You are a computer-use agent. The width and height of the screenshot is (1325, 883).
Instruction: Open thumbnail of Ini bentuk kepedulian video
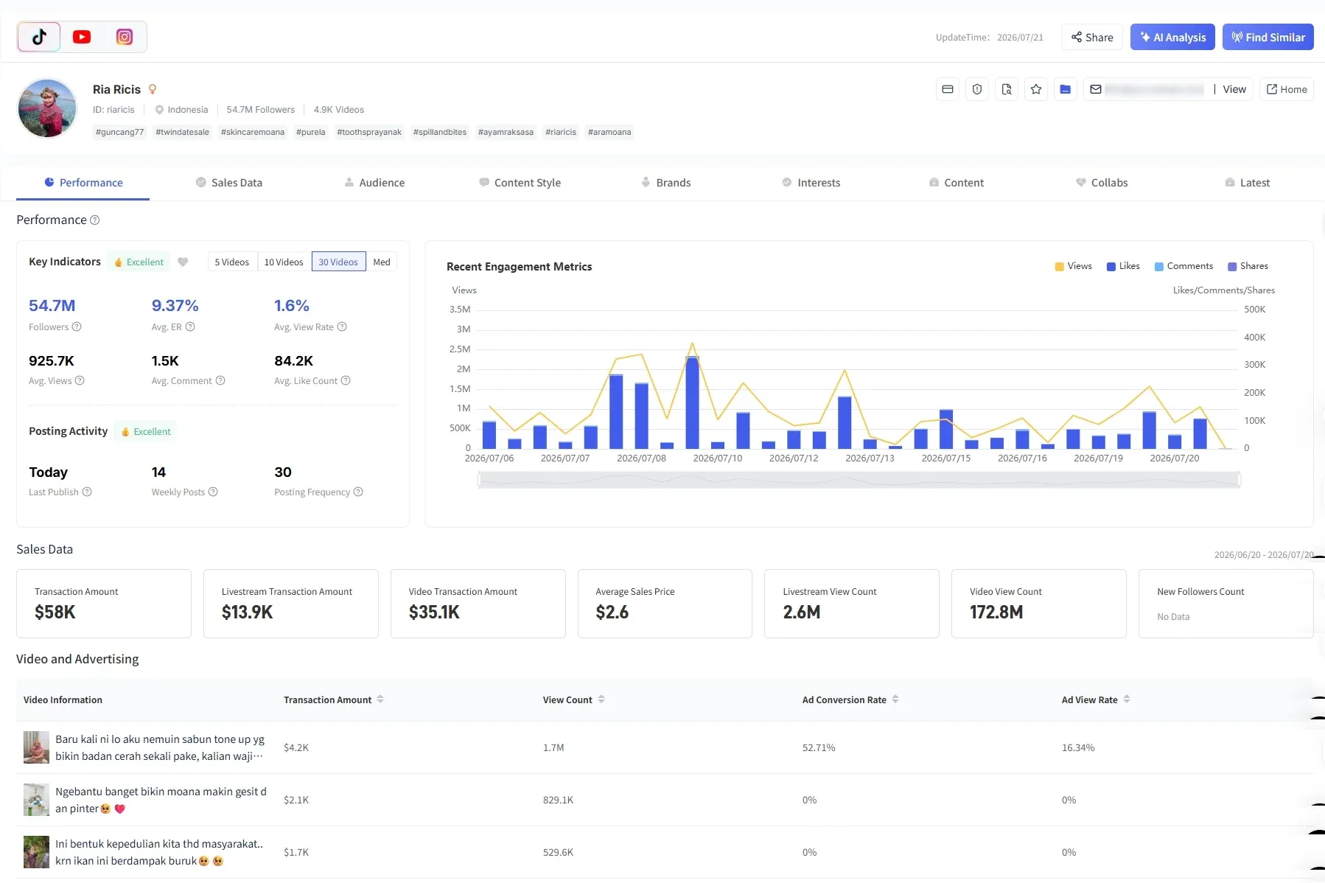pyautogui.click(x=36, y=852)
